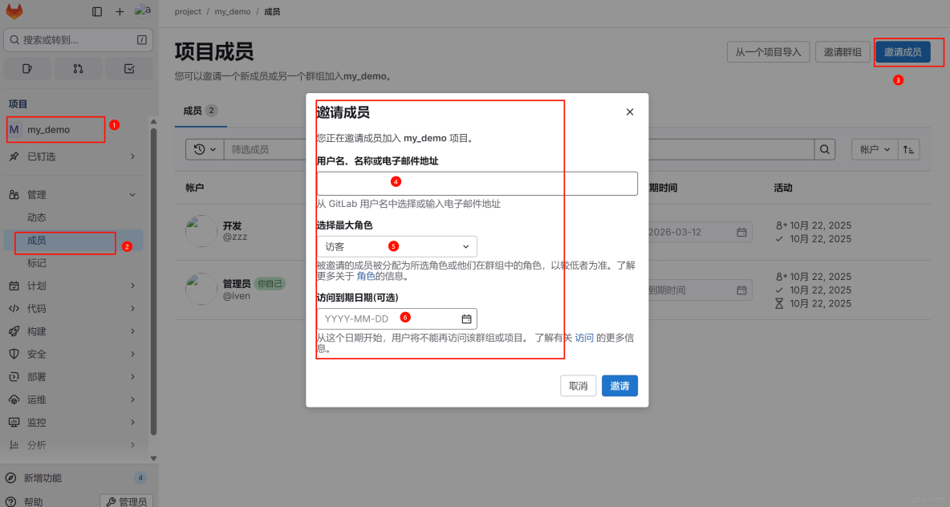The height and width of the screenshot is (507, 950).
Task: Click the 从一个项目导入 button
Action: [x=768, y=51]
